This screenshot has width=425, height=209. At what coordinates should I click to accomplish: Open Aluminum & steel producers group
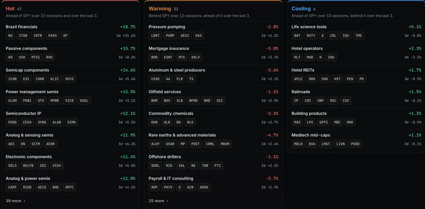[177, 70]
